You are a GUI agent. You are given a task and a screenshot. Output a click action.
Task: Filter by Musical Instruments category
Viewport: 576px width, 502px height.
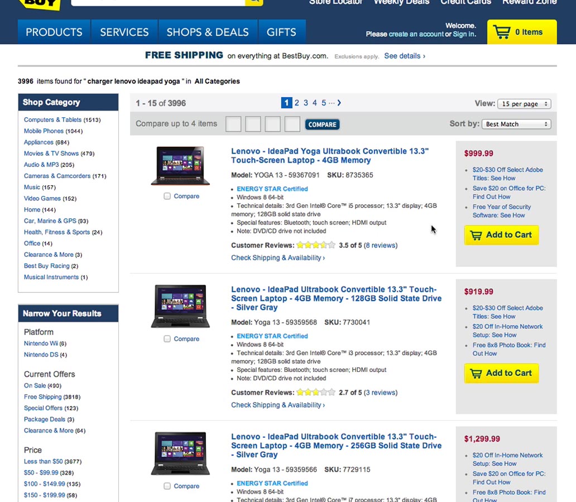tap(51, 277)
